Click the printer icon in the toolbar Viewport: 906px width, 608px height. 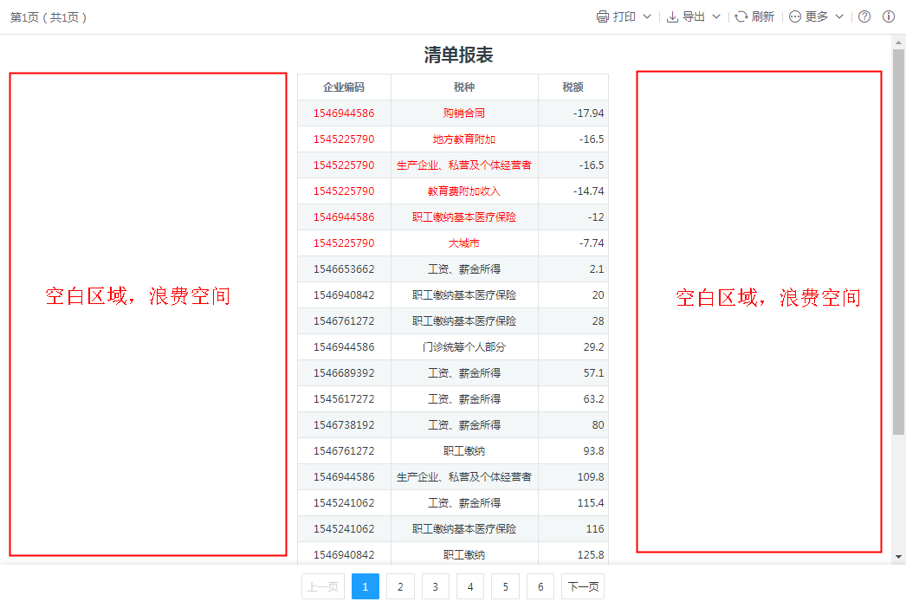click(603, 17)
